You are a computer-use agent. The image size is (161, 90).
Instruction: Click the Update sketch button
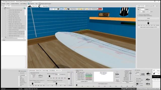(x=84, y=82)
